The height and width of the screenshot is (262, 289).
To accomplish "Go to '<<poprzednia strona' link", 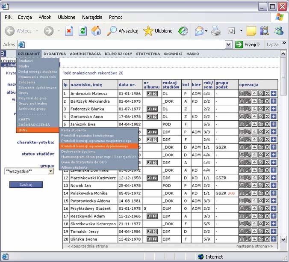I will [88, 246].
